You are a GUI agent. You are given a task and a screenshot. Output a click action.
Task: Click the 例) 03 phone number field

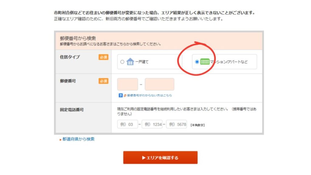tap(128, 124)
